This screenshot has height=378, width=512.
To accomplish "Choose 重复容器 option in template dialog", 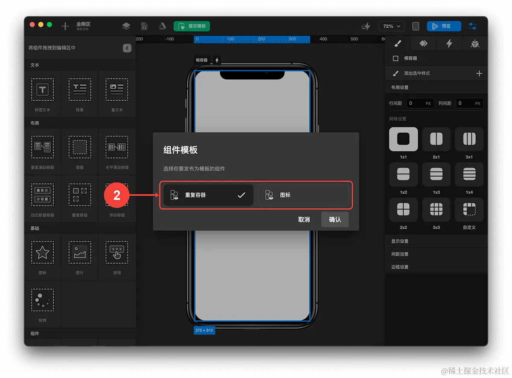I will (208, 195).
